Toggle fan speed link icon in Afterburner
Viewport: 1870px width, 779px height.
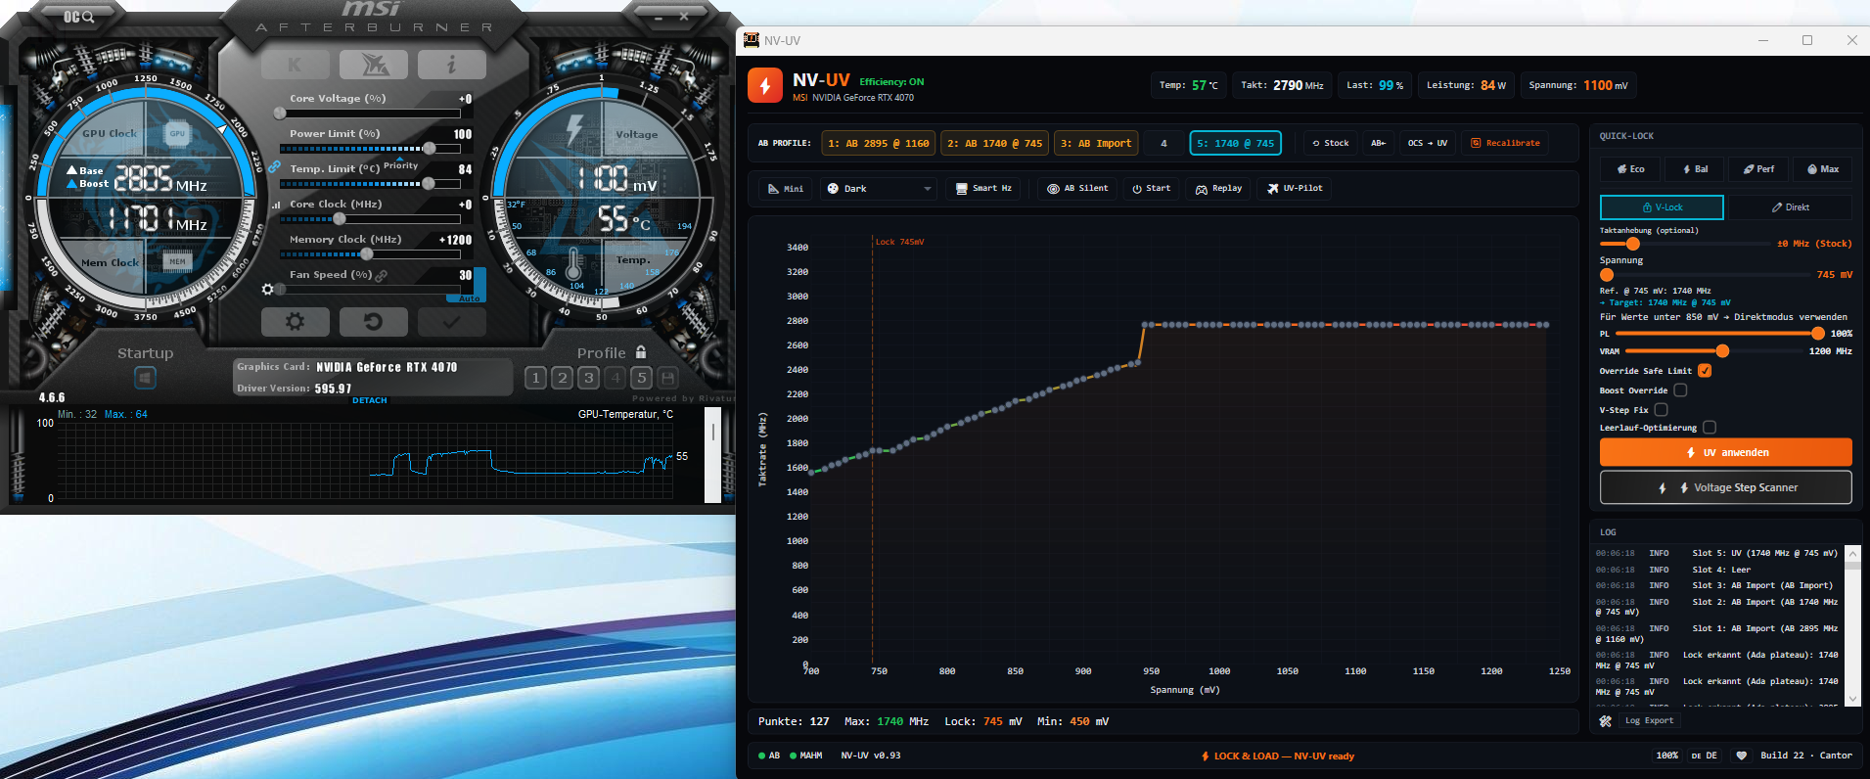pyautogui.click(x=382, y=276)
